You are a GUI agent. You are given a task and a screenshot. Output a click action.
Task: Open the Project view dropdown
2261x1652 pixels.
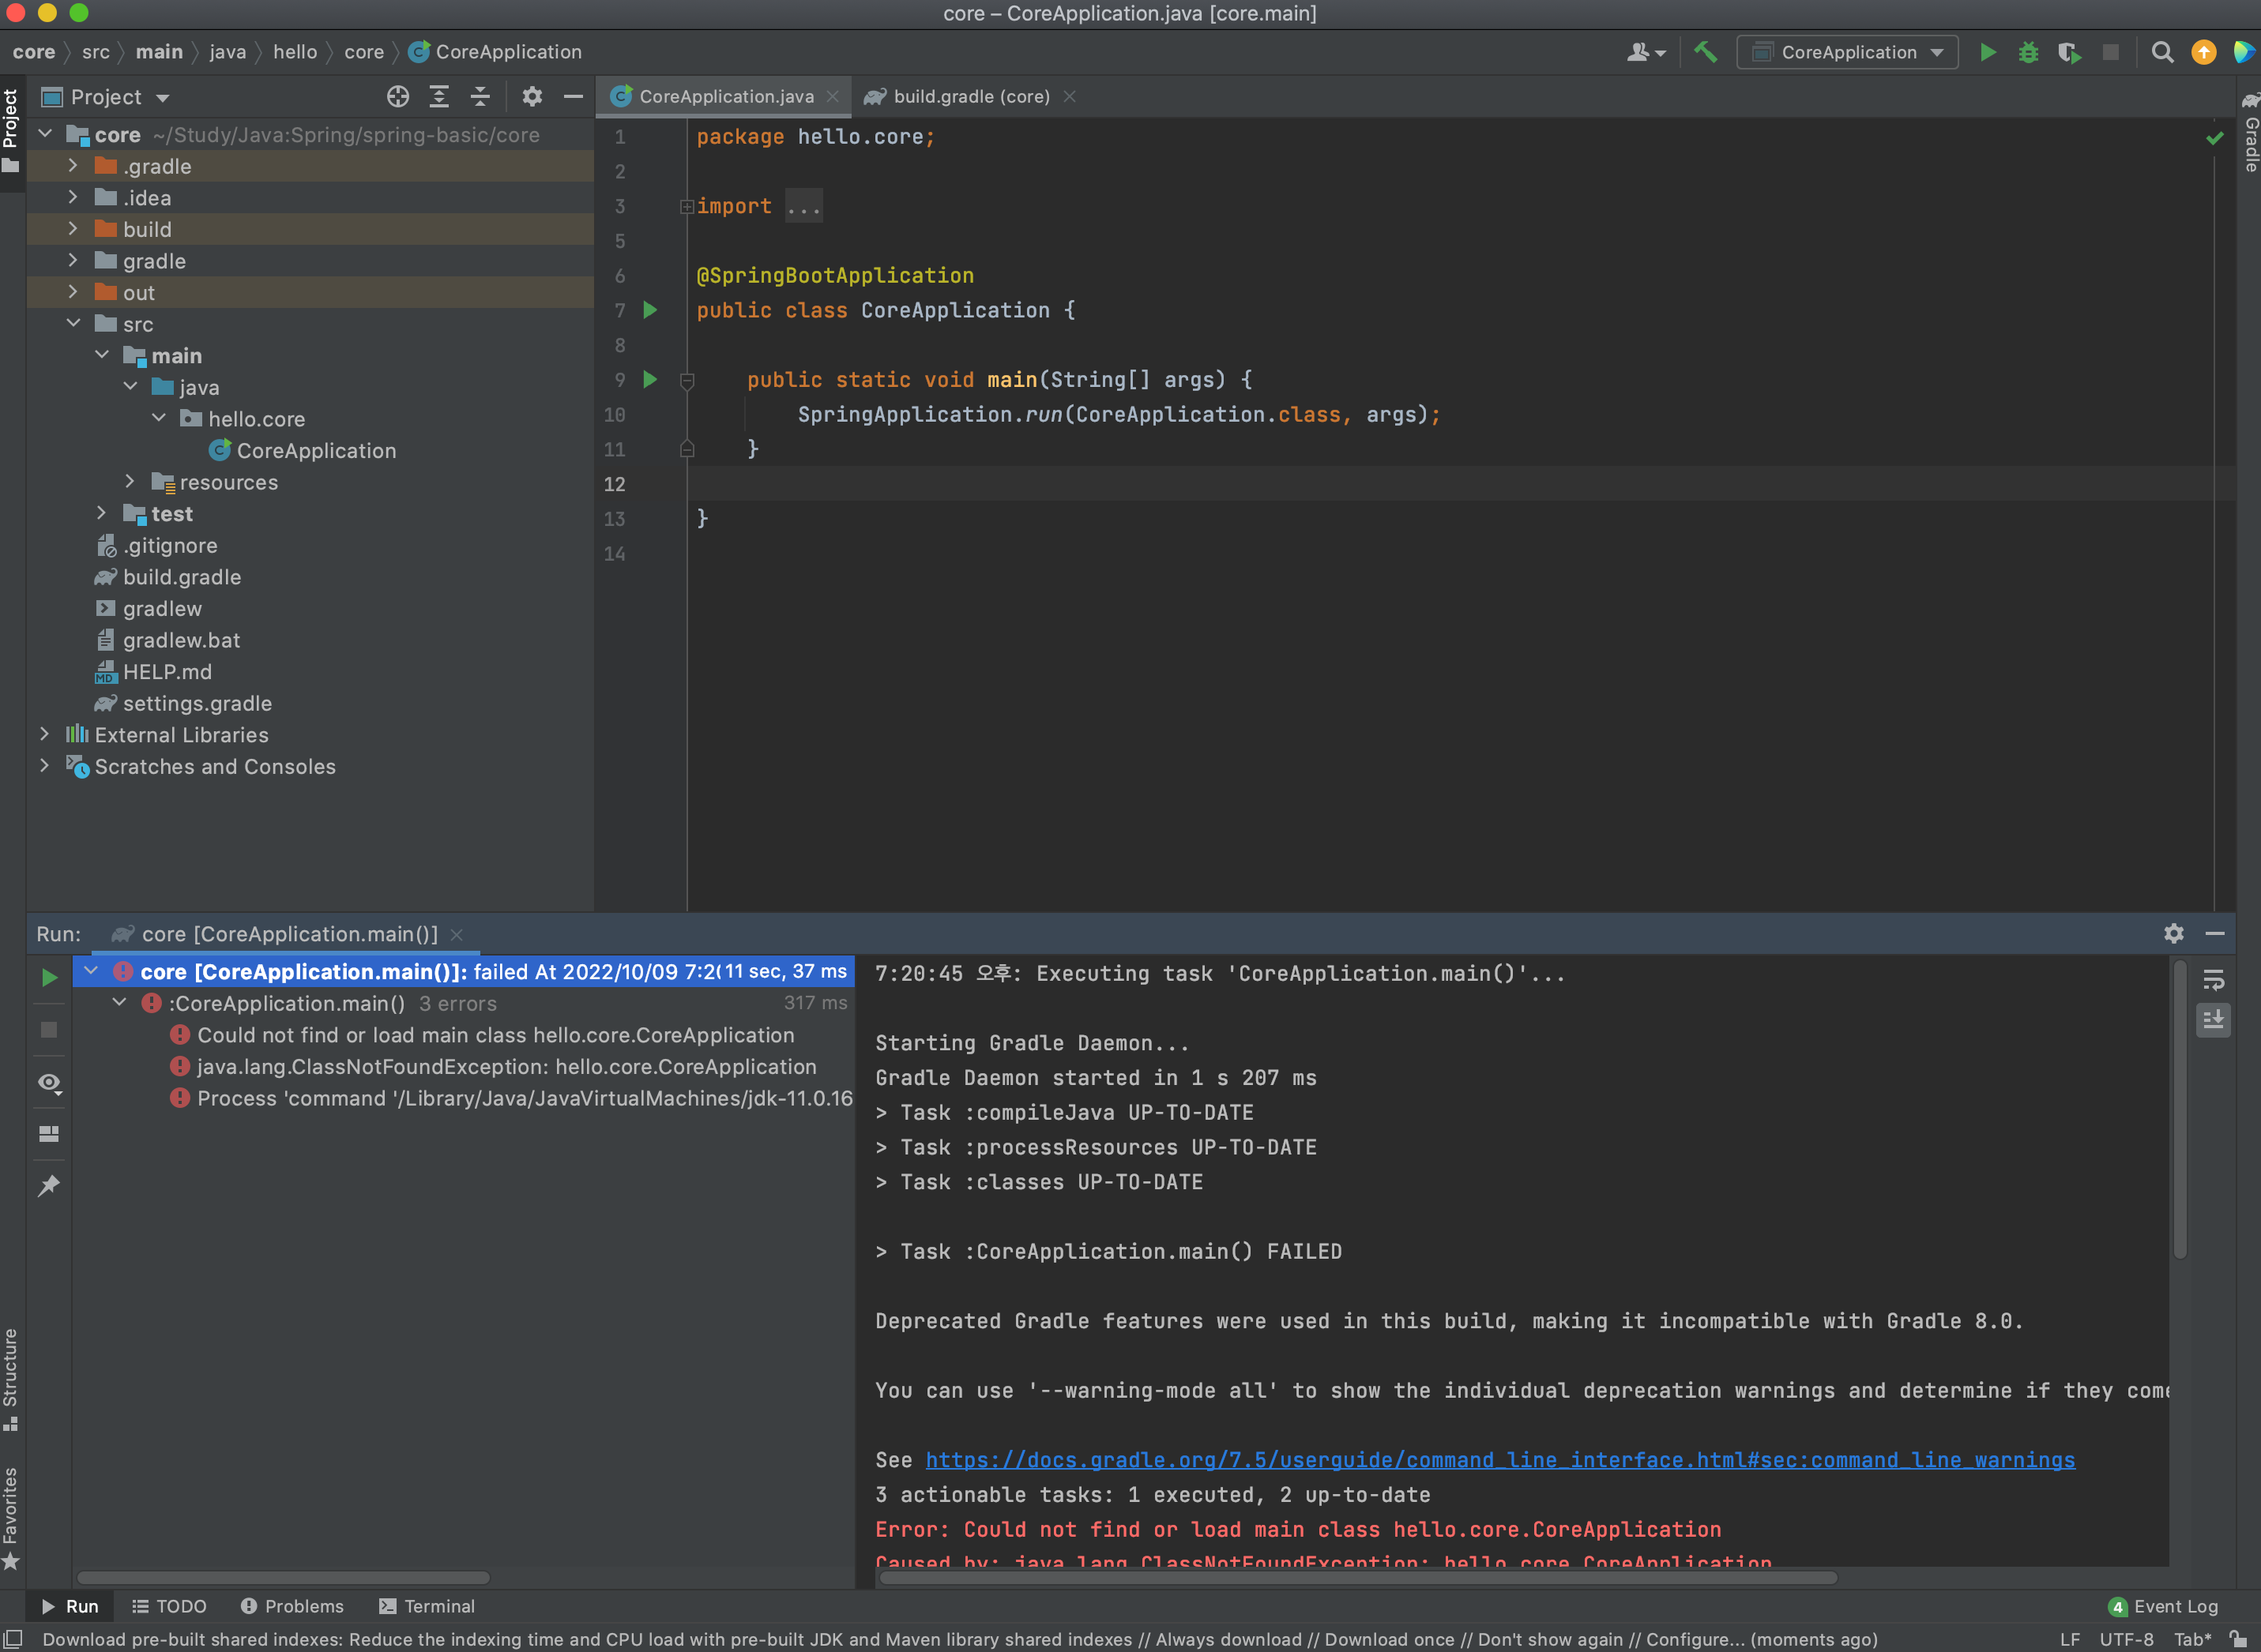pyautogui.click(x=105, y=97)
